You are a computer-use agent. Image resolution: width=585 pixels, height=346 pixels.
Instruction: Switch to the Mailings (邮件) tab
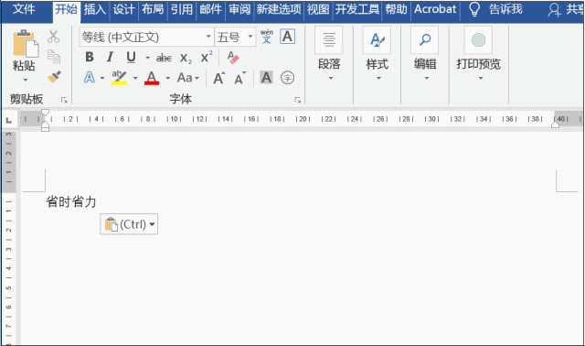(210, 9)
